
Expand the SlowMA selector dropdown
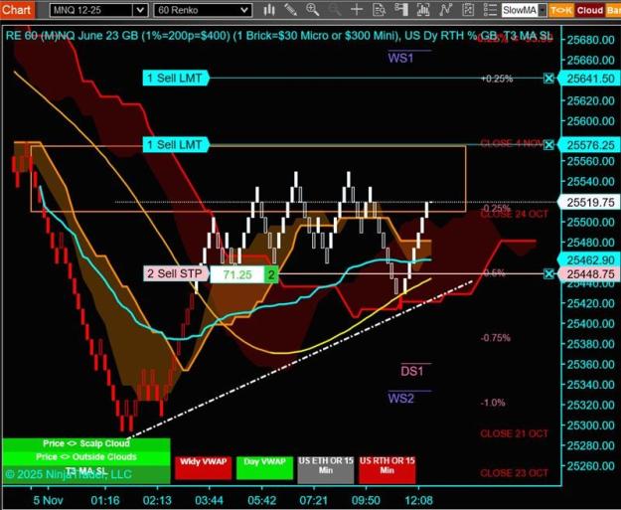tap(543, 10)
